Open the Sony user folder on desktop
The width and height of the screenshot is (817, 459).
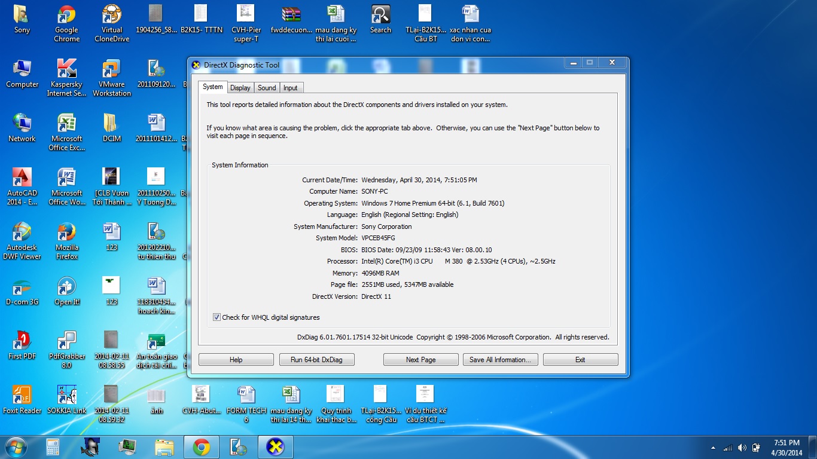[x=22, y=20]
